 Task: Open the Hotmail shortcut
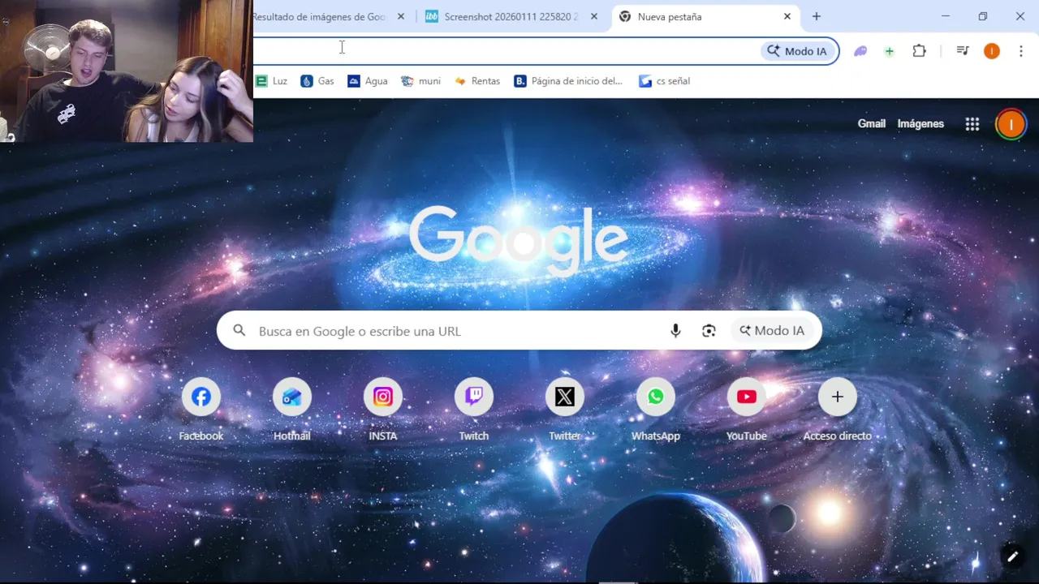pyautogui.click(x=292, y=397)
